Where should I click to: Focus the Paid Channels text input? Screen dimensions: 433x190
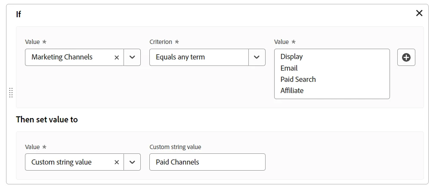tap(207, 162)
